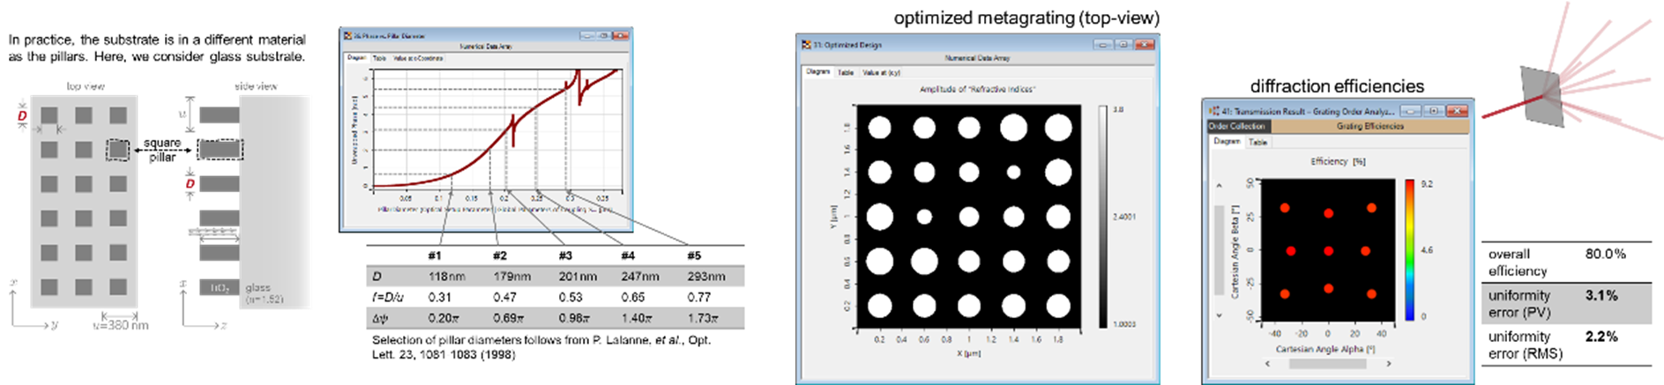The width and height of the screenshot is (1664, 385).
Task: Click left arrow below Cartesian Angle Alpha
Action: pos(1269,363)
